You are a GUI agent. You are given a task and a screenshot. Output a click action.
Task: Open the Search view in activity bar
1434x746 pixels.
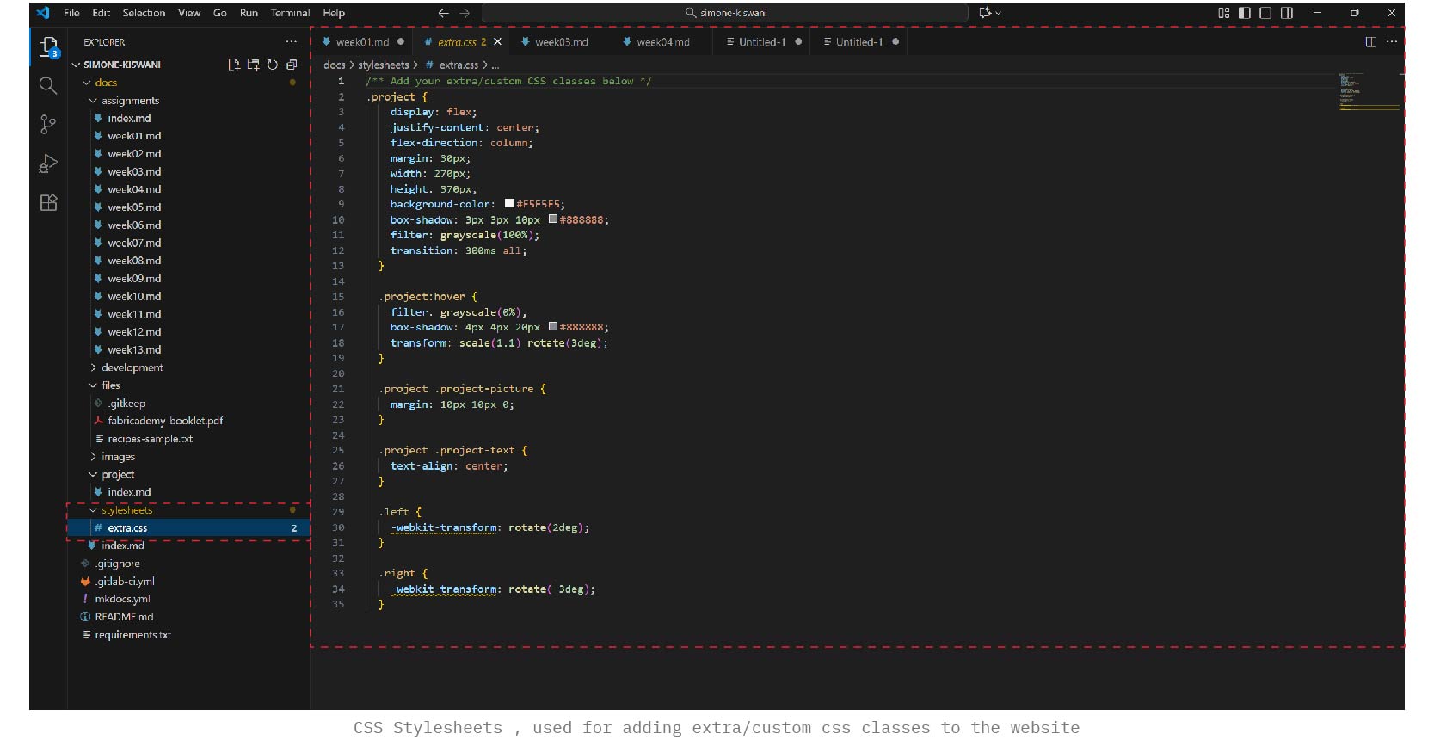pyautogui.click(x=48, y=85)
